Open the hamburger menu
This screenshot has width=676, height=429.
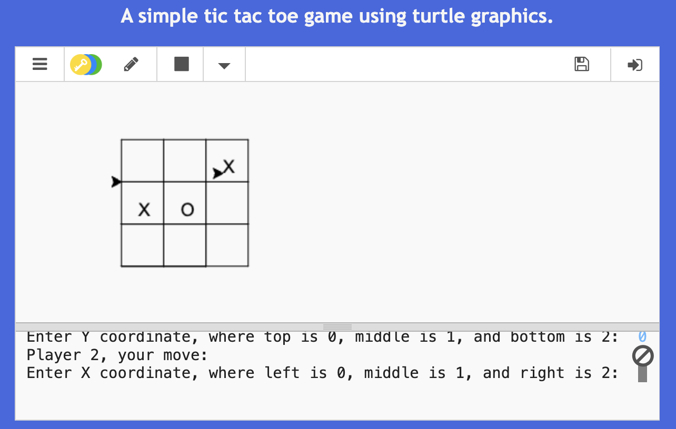(40, 64)
